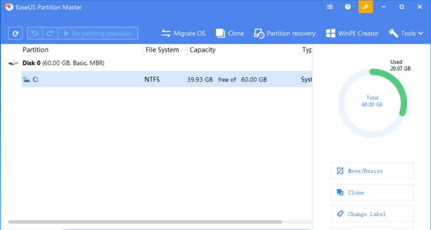431x230 pixels.
Task: Click the Move/Resize pencil icon
Action: click(x=340, y=171)
